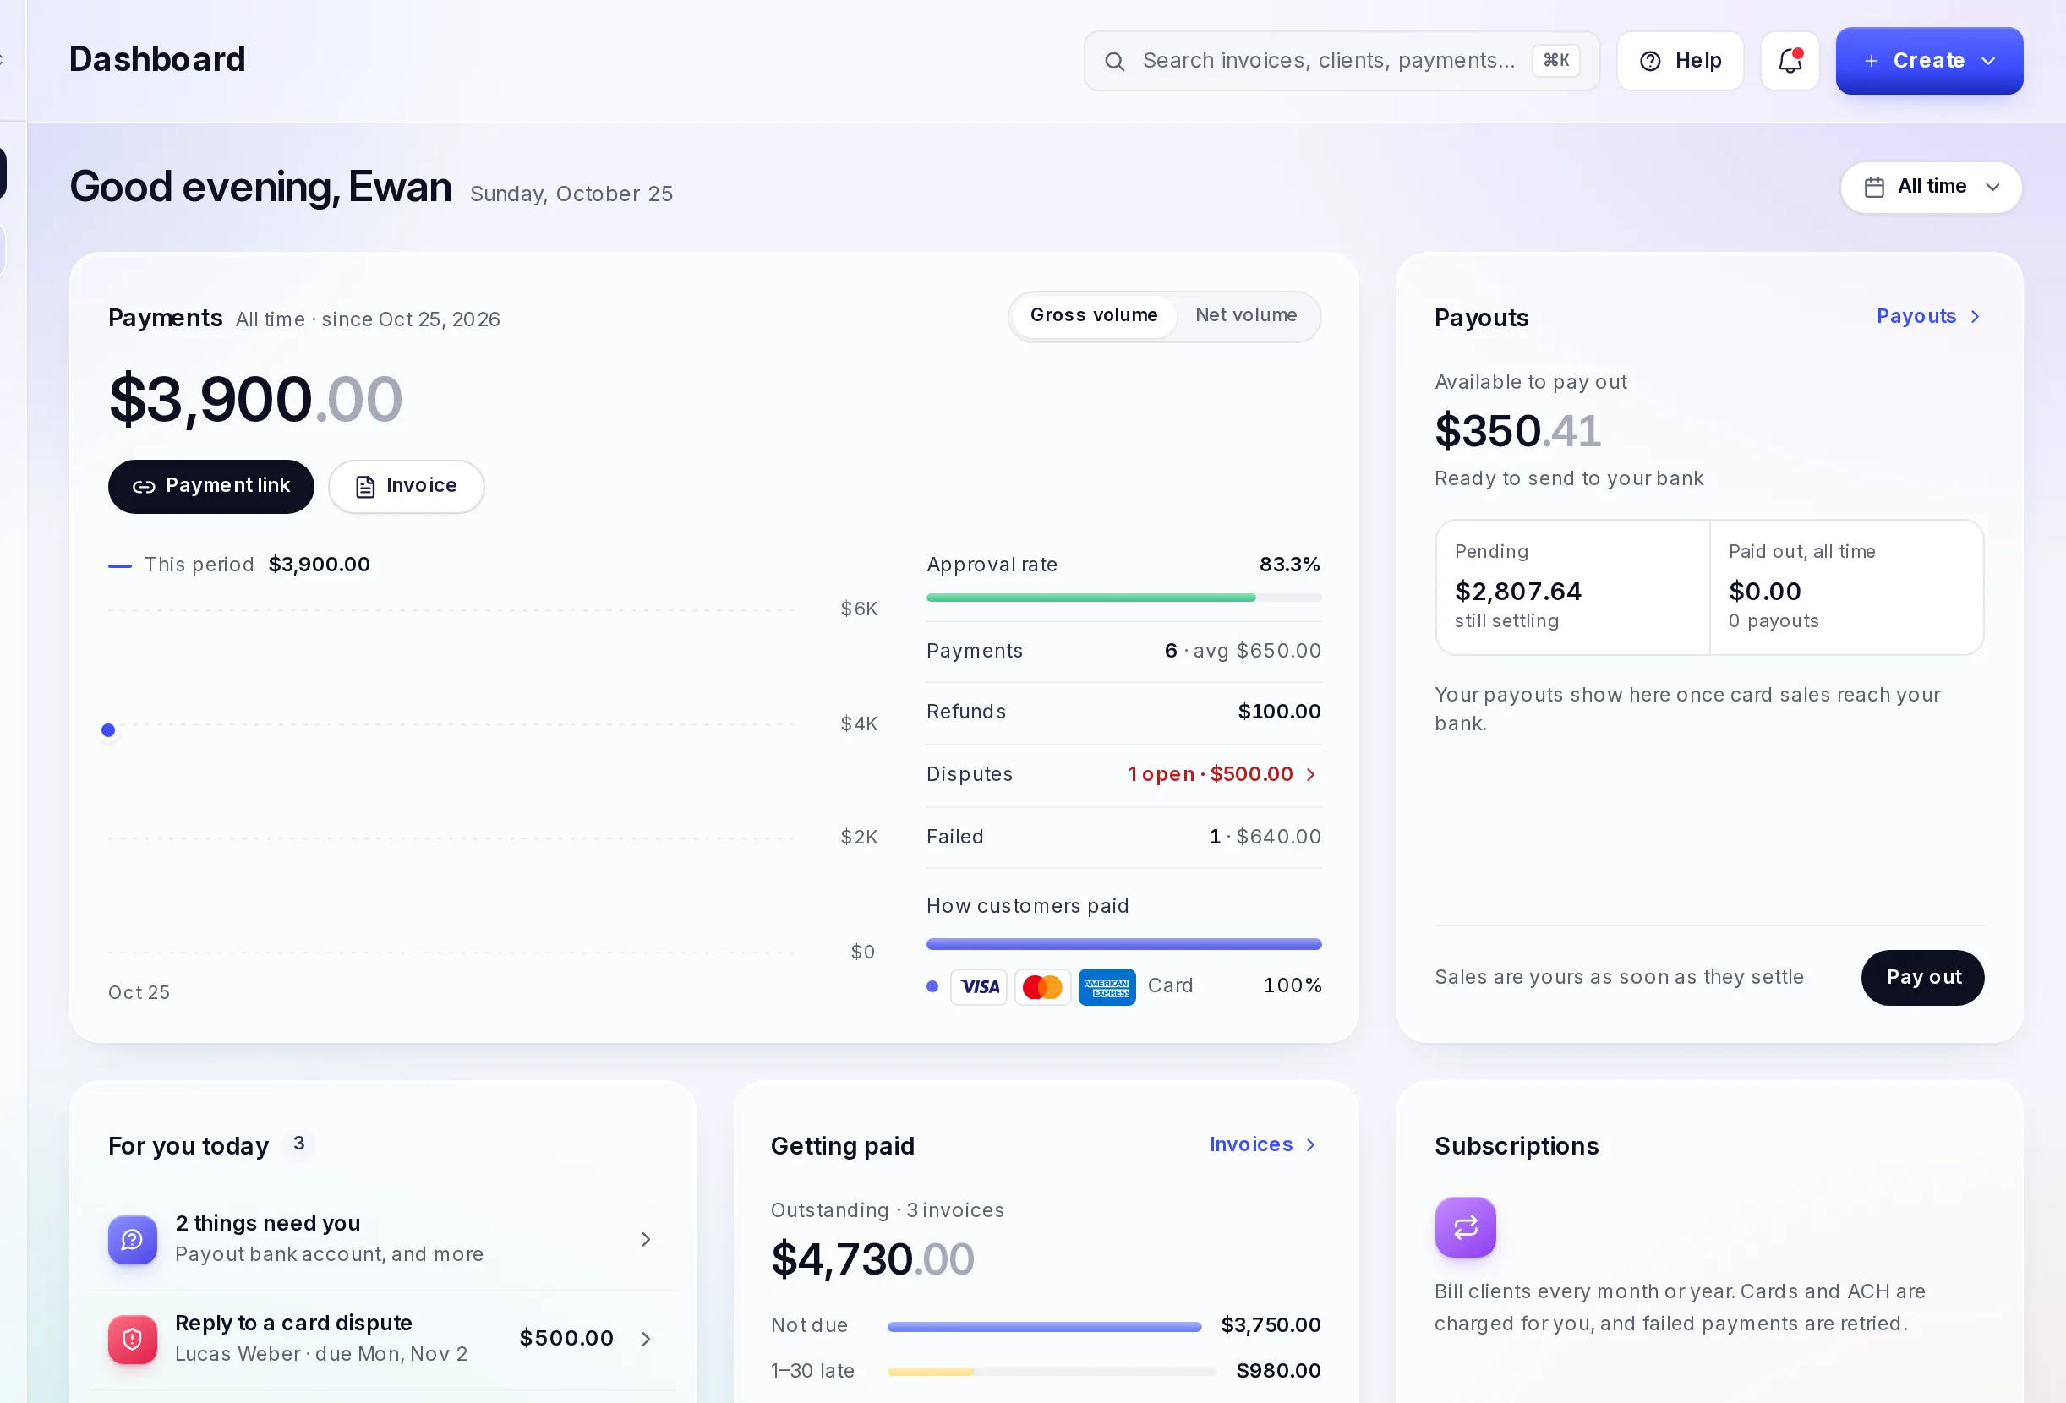Click into the search invoices field
Viewport: 2066px width, 1403px height.
point(1342,61)
